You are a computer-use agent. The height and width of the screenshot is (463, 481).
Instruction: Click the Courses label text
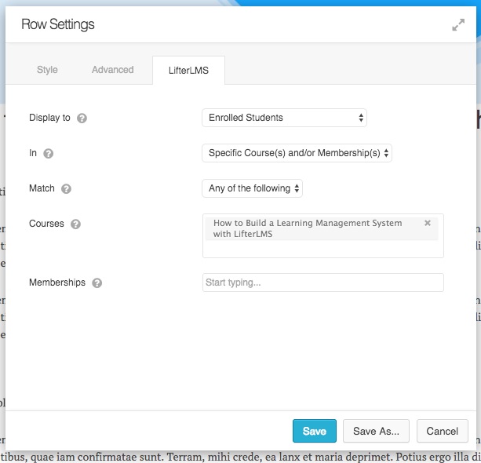46,224
